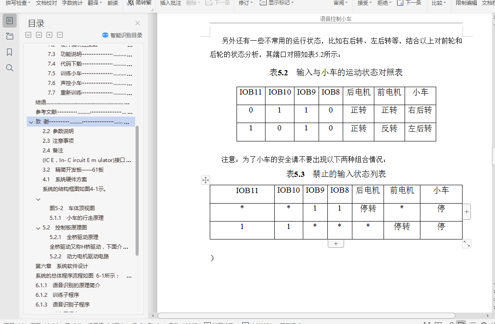The image size is (495, 324).
Task: Click the collapse-levels up-arrow box icon
Action: pyautogui.click(x=39, y=35)
